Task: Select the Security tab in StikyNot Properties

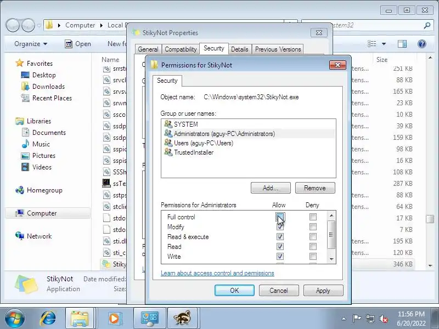Action: point(214,48)
